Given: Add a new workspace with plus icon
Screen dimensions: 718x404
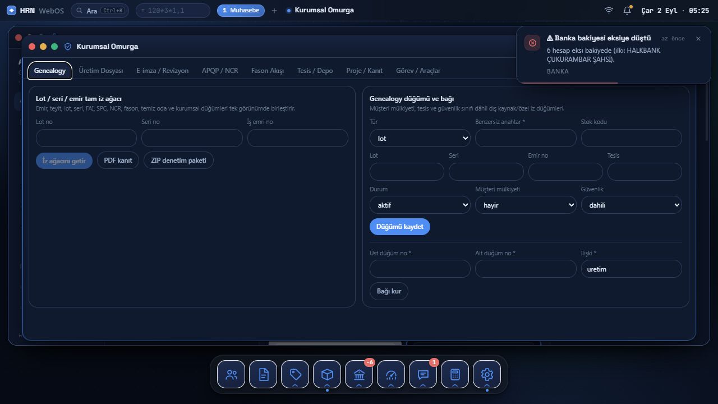Looking at the screenshot, I should [274, 10].
